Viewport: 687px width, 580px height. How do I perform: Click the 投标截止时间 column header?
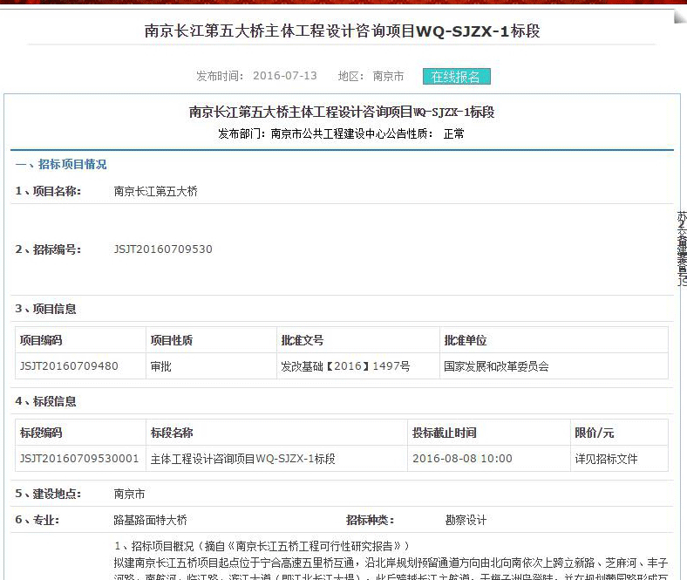click(x=445, y=433)
